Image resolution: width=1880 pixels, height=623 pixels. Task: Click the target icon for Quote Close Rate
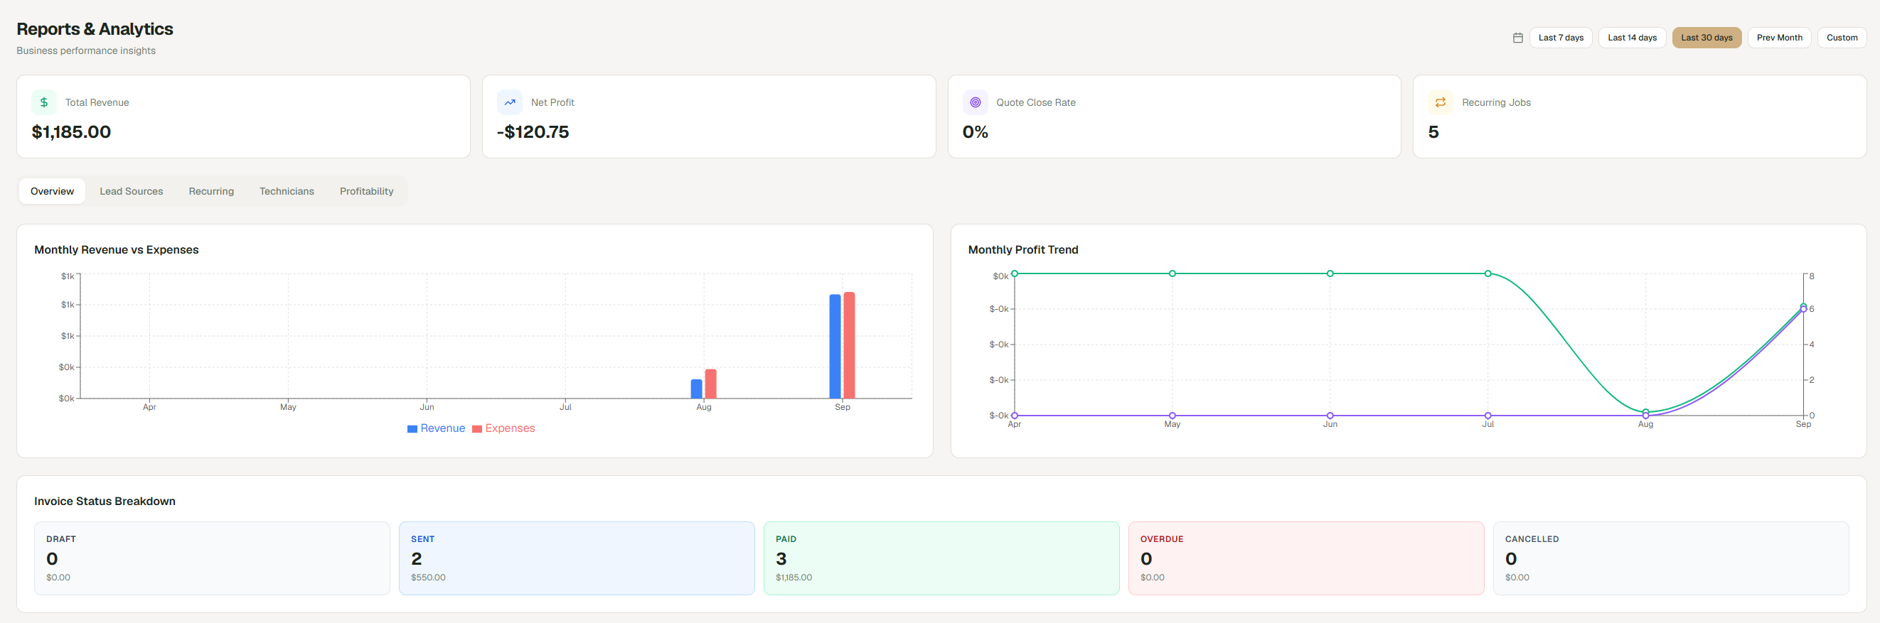pos(975,102)
